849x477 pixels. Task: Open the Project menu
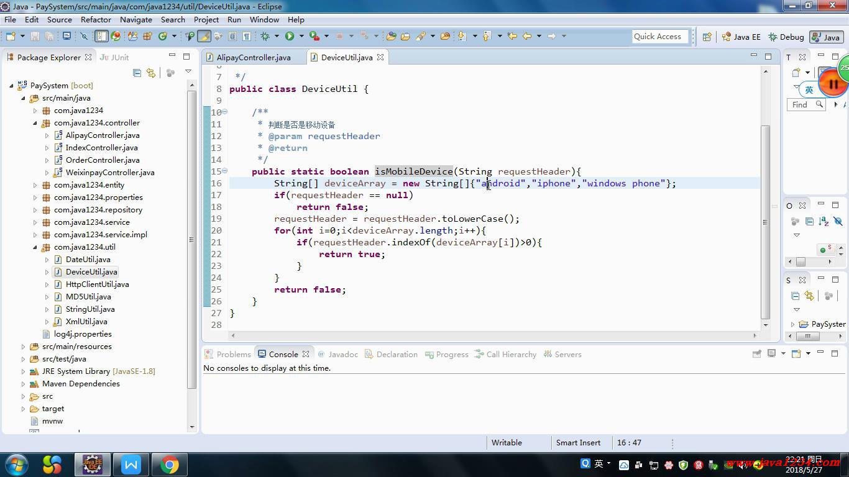[x=206, y=19]
